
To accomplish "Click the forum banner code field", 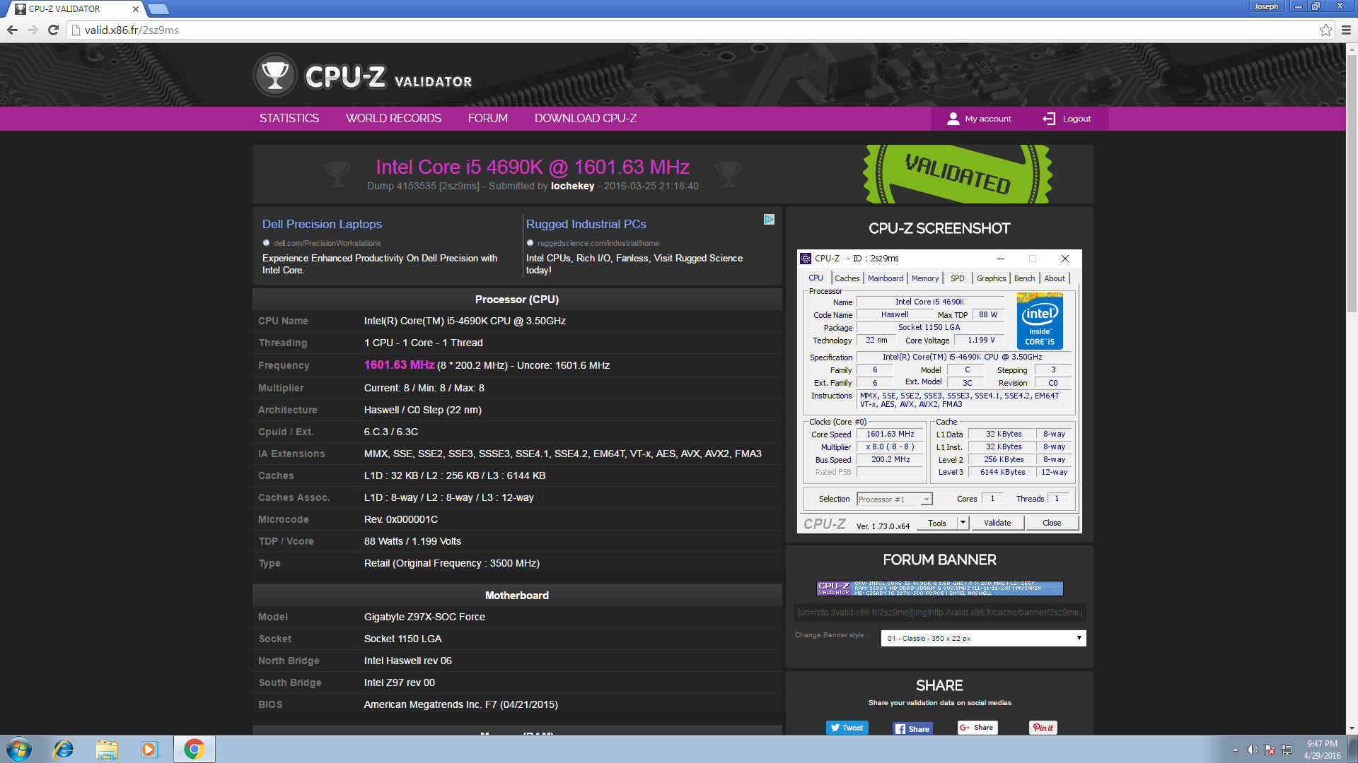I will (939, 613).
